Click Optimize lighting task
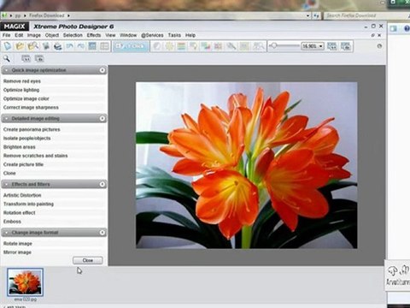Image resolution: width=410 pixels, height=308 pixels. (21, 90)
